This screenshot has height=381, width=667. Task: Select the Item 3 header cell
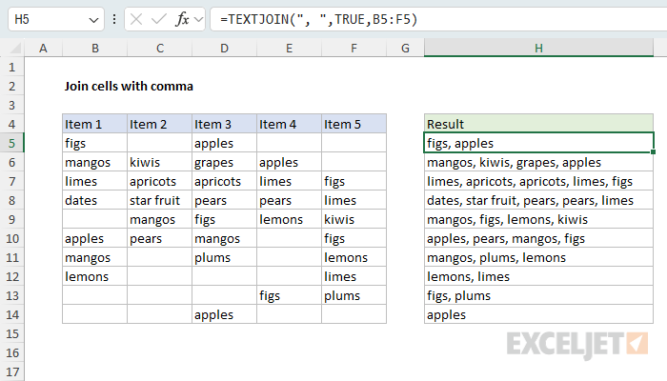click(224, 124)
